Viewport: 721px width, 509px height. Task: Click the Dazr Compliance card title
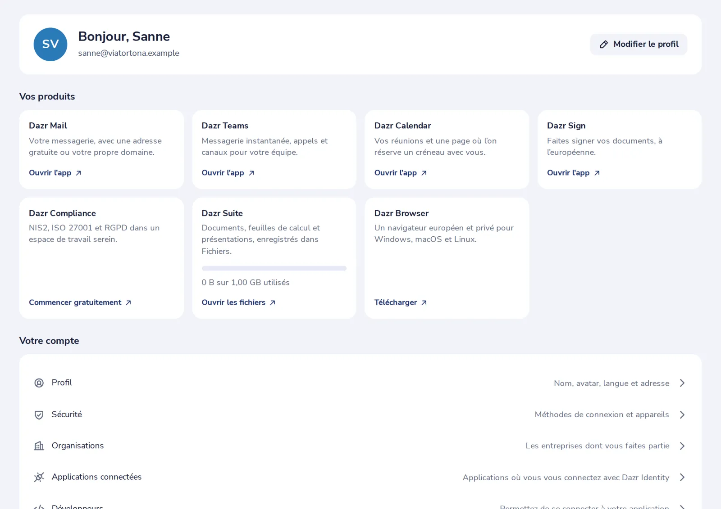62,213
